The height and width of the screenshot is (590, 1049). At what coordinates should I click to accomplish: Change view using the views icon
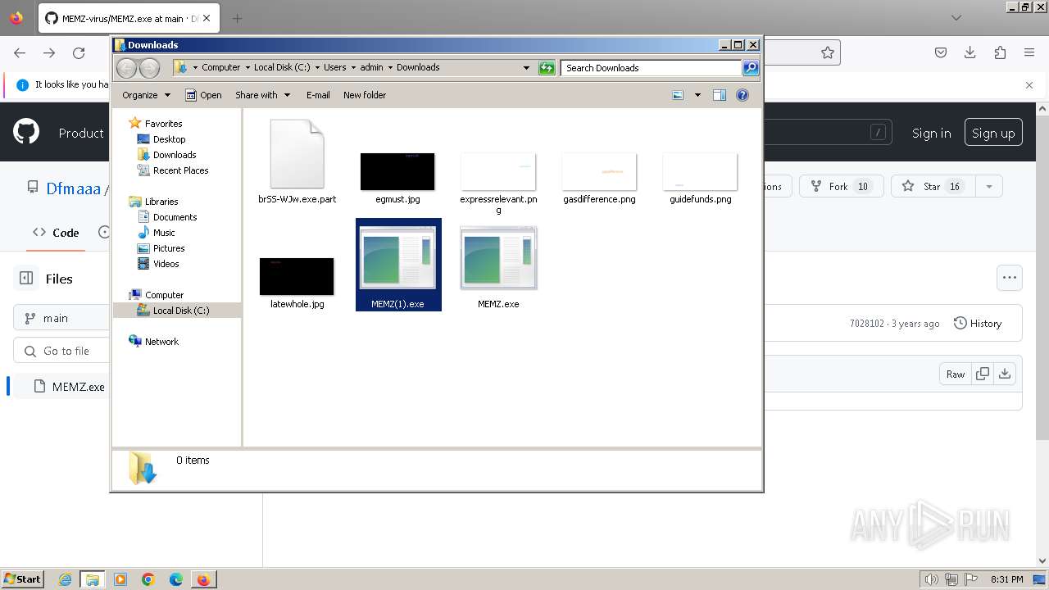click(678, 95)
